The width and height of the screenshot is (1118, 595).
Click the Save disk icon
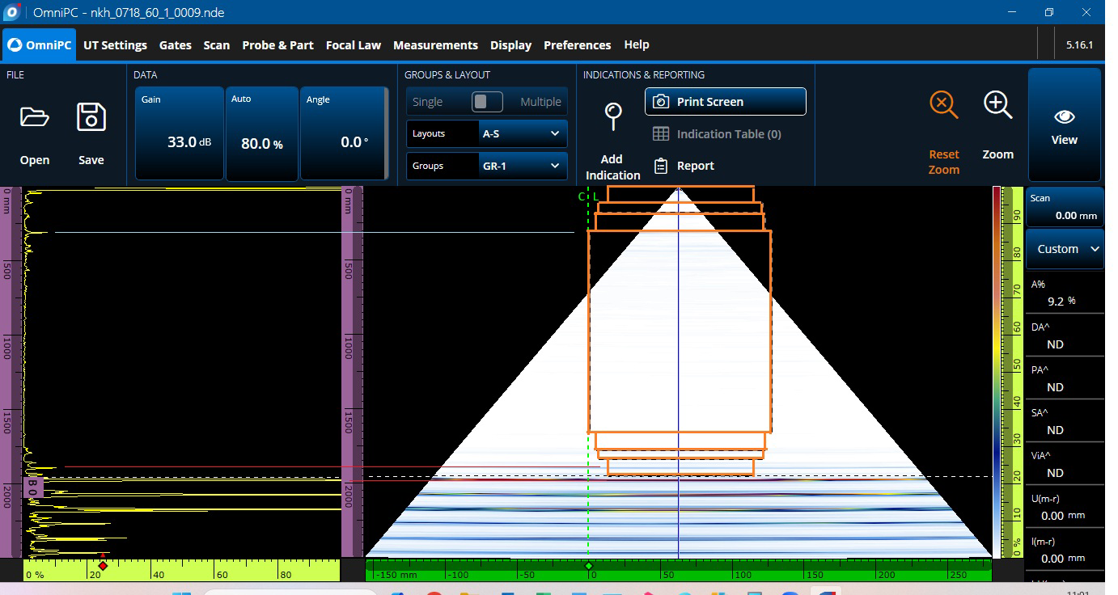tap(91, 118)
